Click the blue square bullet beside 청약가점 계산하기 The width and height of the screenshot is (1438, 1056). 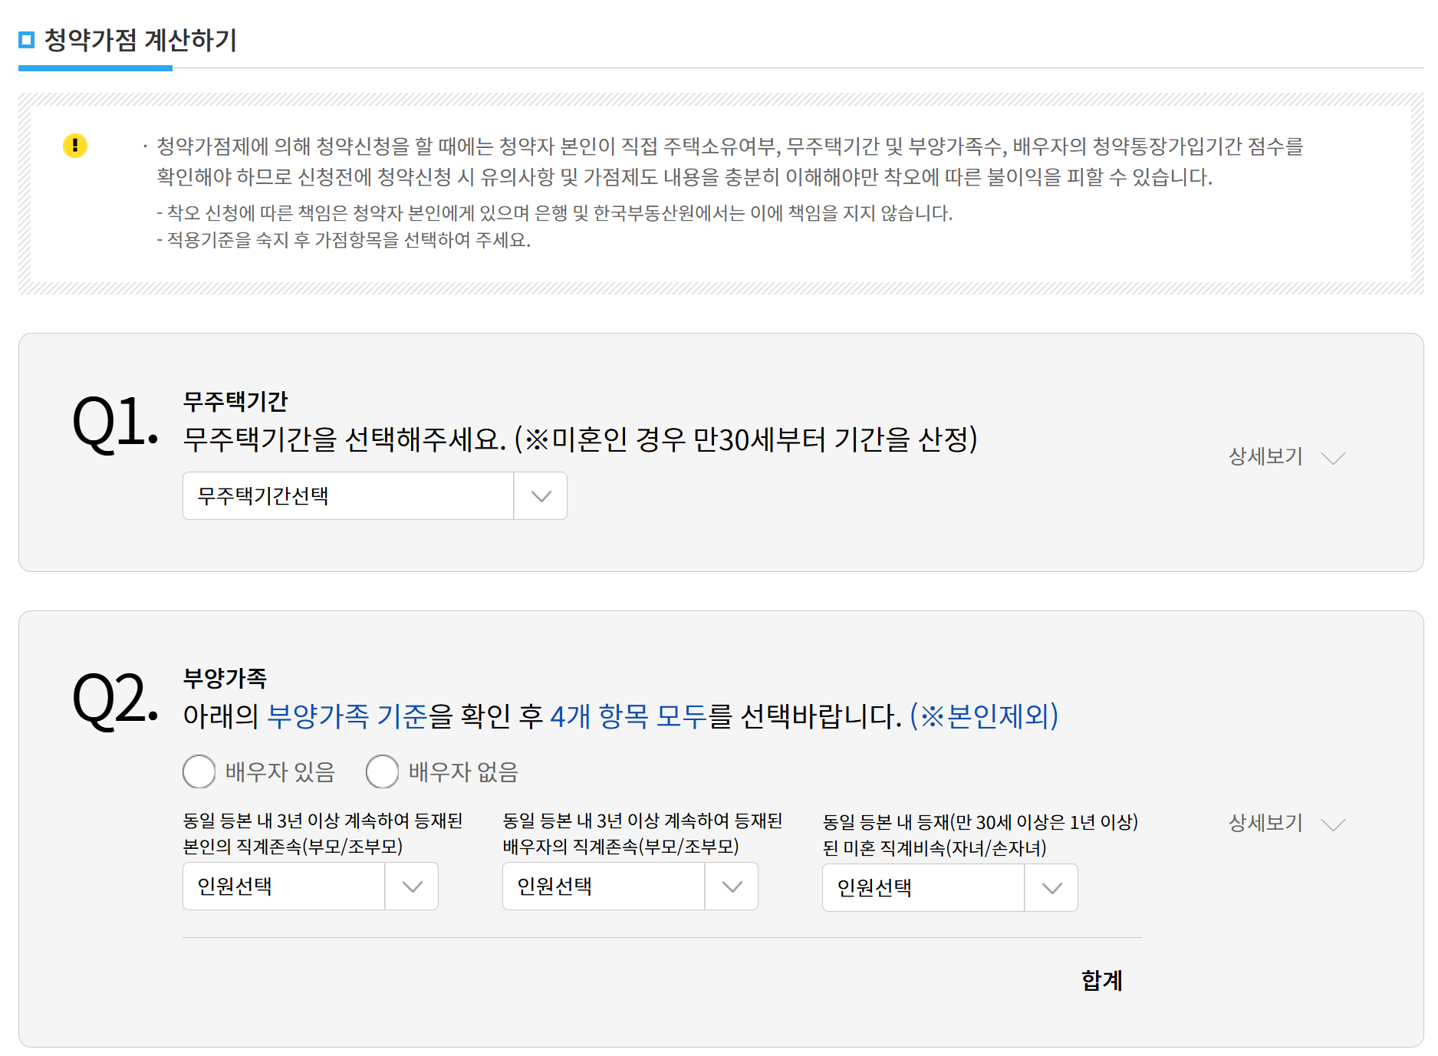(27, 40)
